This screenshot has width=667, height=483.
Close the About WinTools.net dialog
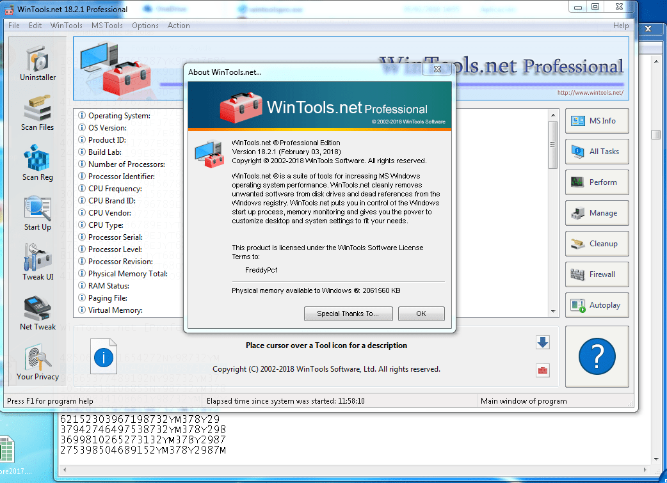tap(437, 69)
